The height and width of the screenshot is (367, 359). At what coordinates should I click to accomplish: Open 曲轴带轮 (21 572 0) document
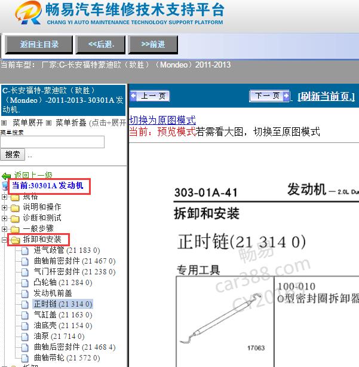[x=67, y=357]
